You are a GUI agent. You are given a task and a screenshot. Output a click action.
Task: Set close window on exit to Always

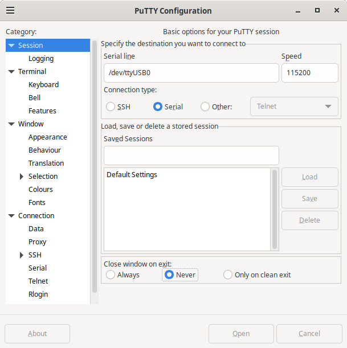pyautogui.click(x=111, y=275)
